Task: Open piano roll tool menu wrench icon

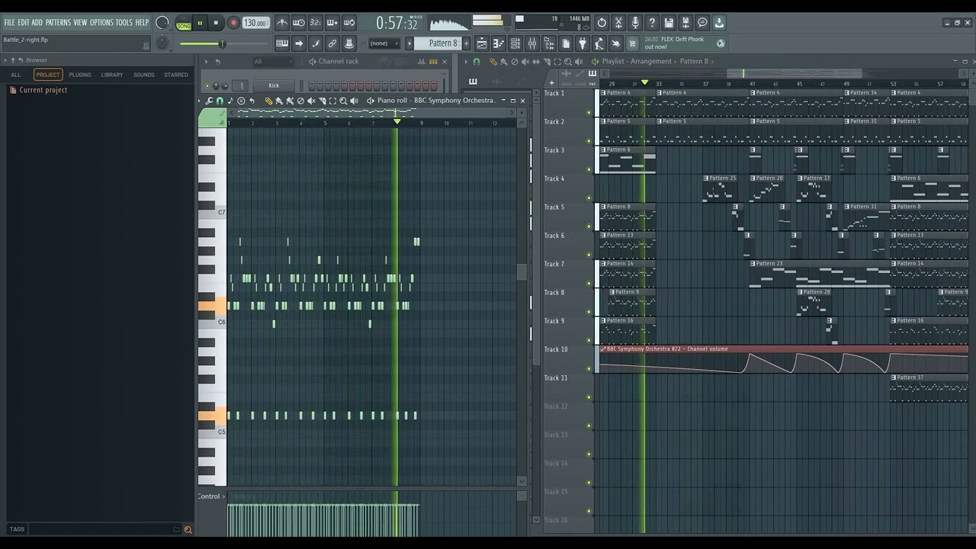Action: point(210,101)
